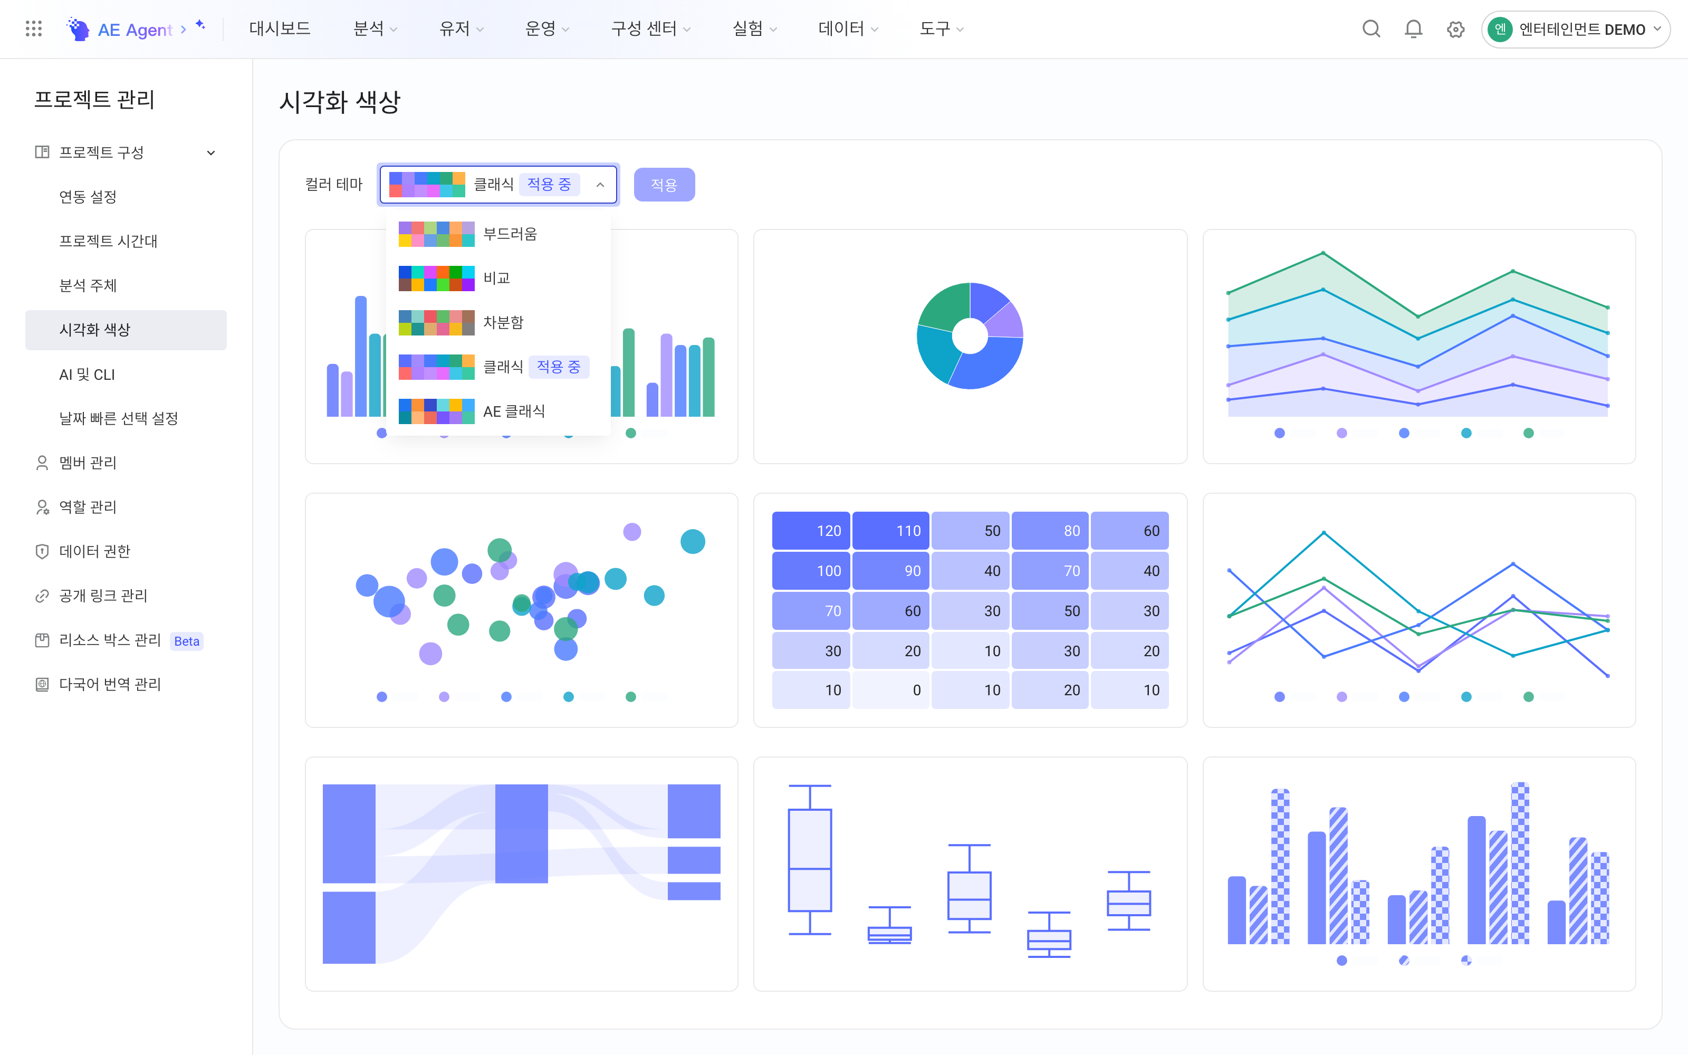Select the 클래식 적용 중 option in list

498,367
